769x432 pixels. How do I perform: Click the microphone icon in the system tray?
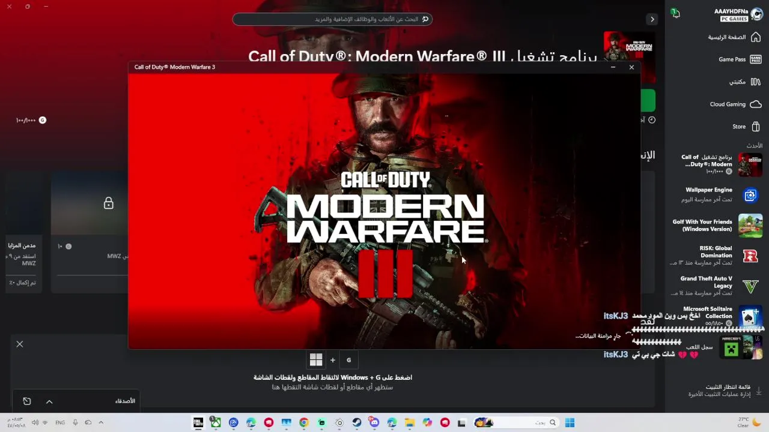[75, 422]
